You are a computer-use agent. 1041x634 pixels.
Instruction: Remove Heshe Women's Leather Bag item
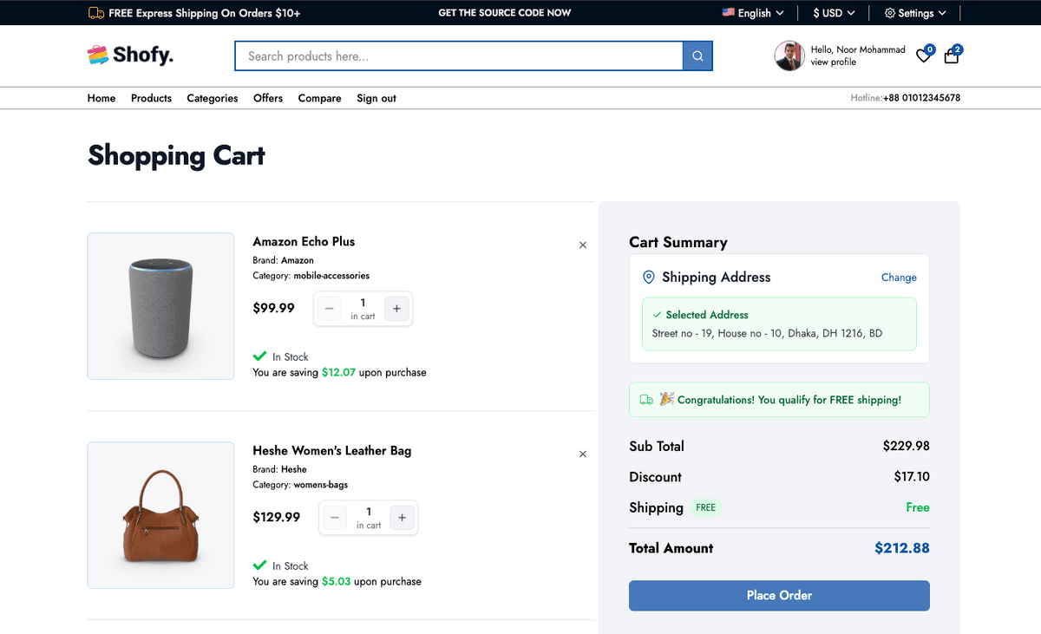coord(583,454)
